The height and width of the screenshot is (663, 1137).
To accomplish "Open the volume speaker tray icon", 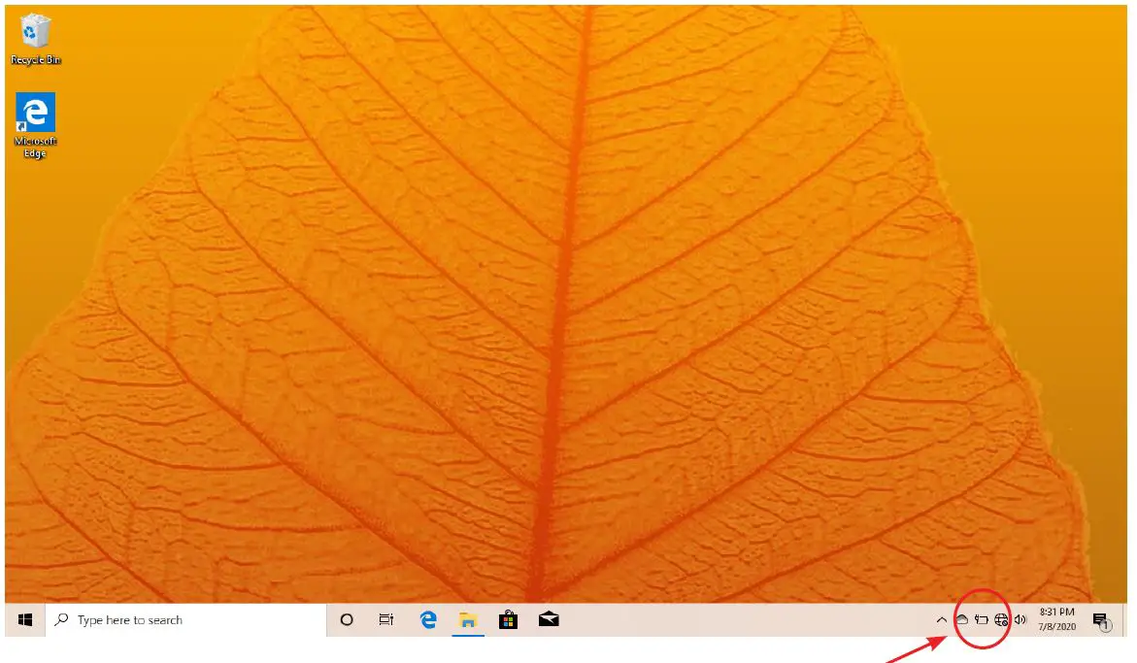I will 1021,620.
